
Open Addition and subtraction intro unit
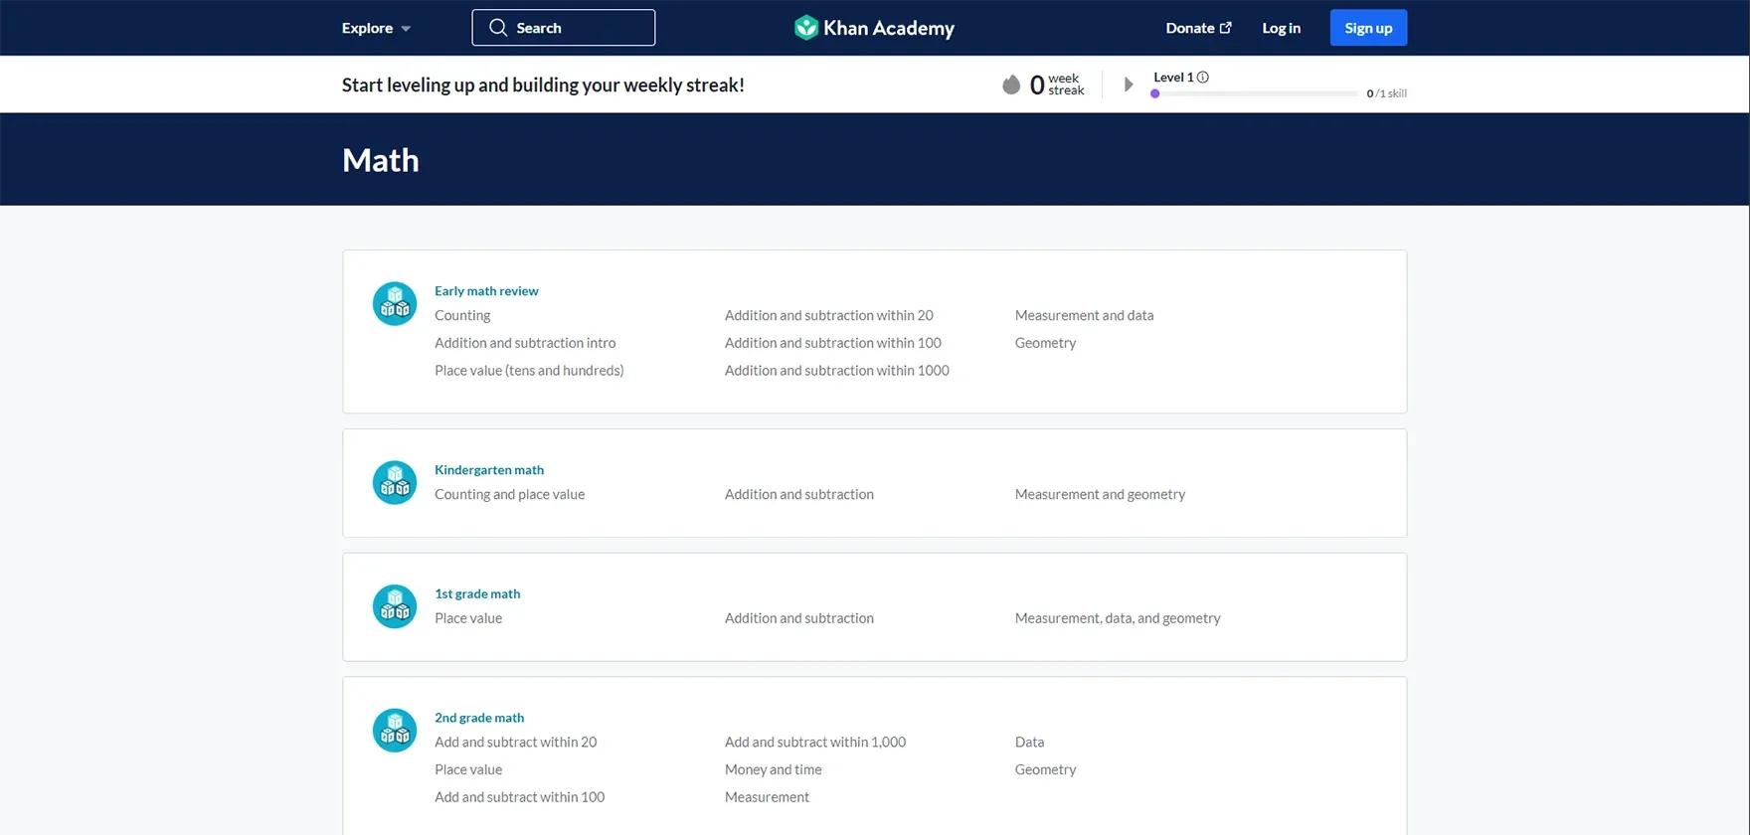pos(525,343)
